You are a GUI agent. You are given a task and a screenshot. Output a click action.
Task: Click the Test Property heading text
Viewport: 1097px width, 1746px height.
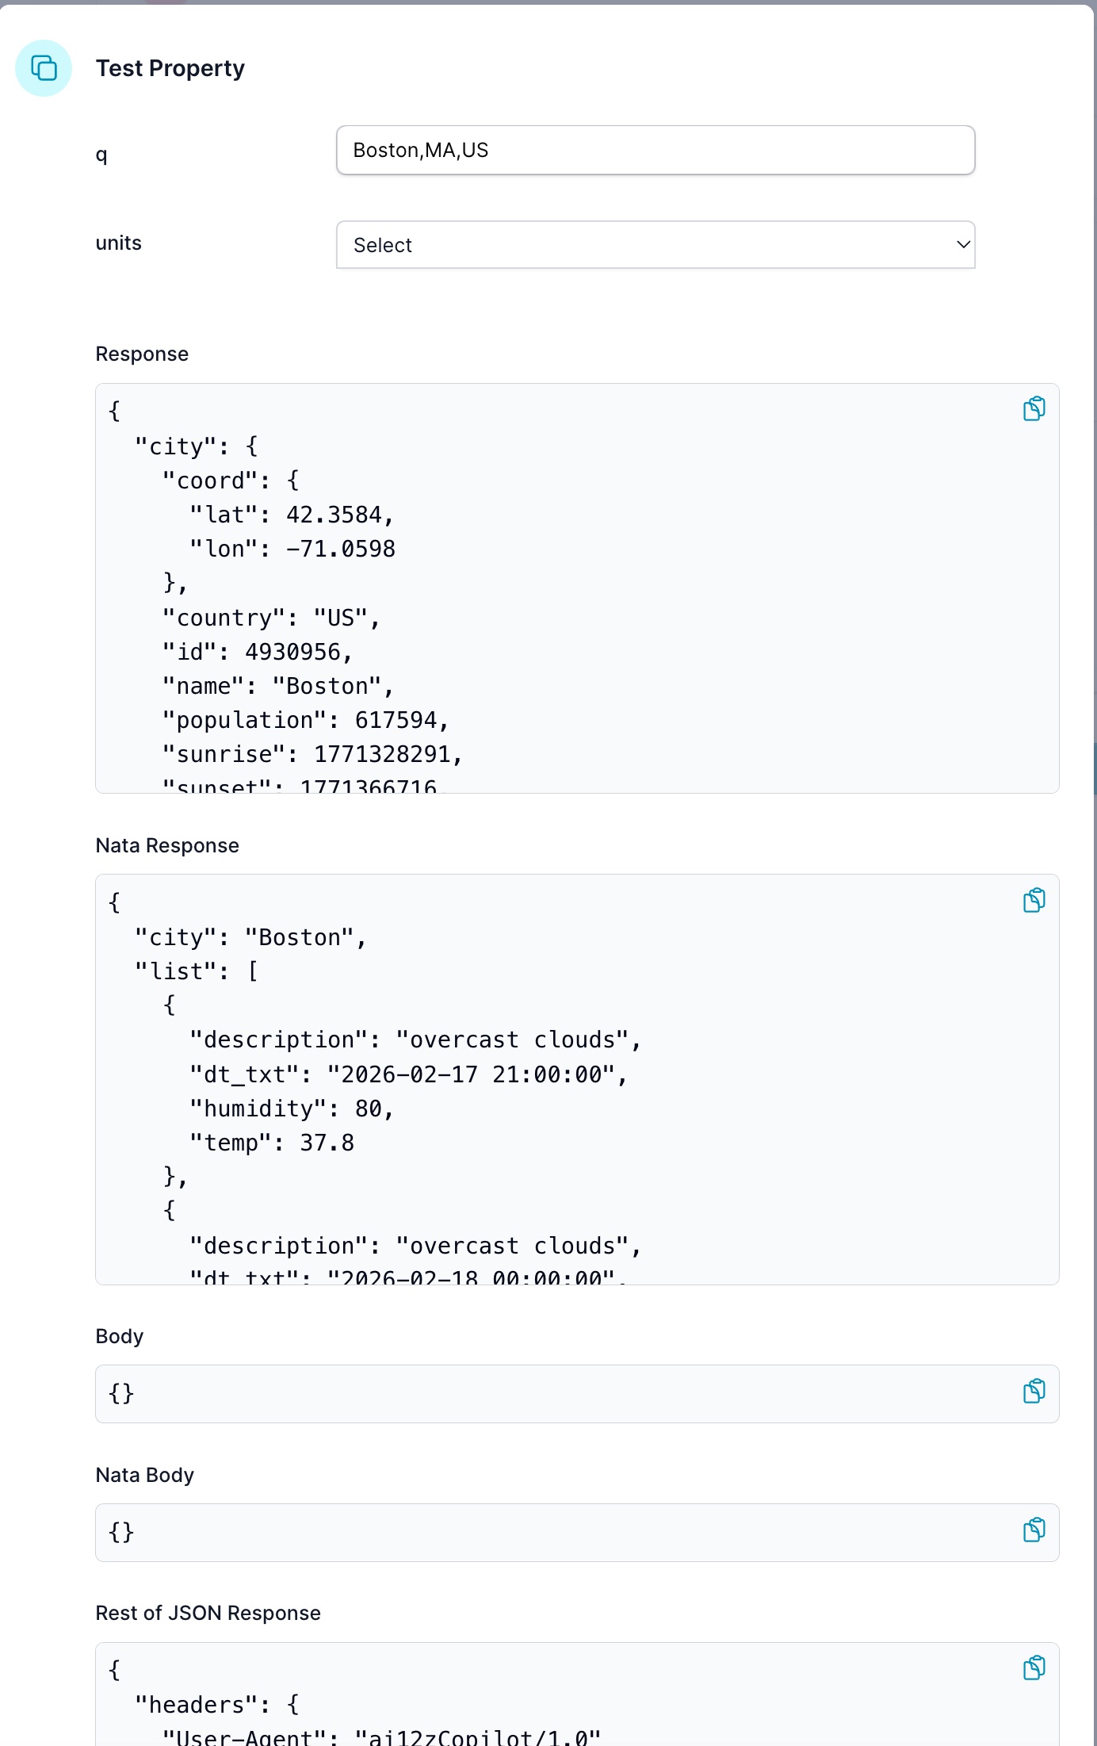click(170, 68)
